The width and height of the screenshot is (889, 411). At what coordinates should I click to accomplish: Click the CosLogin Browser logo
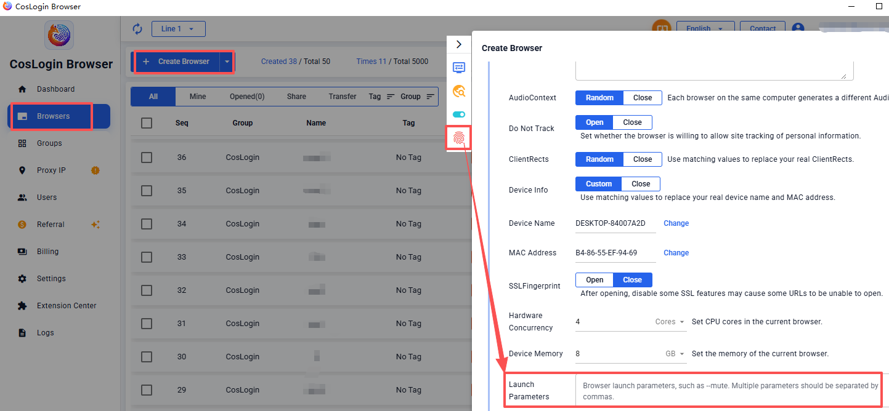[x=59, y=35]
